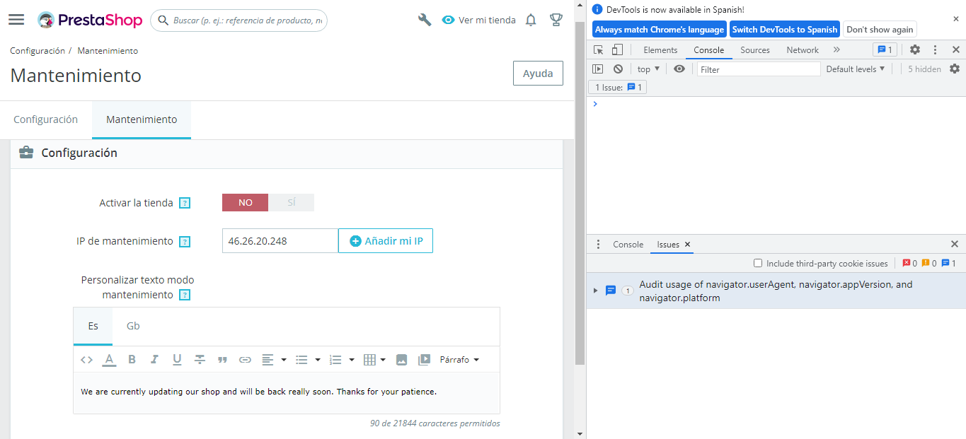Viewport: 966px width, 439px height.
Task: Insert blockquote in editor
Action: click(222, 360)
